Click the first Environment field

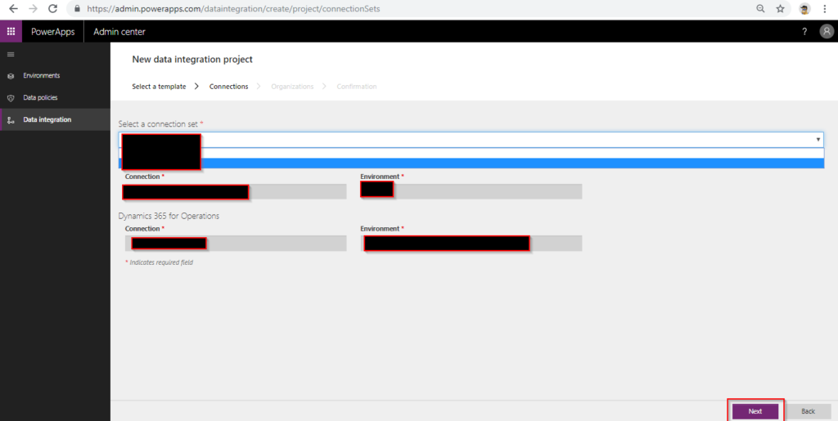(x=471, y=191)
